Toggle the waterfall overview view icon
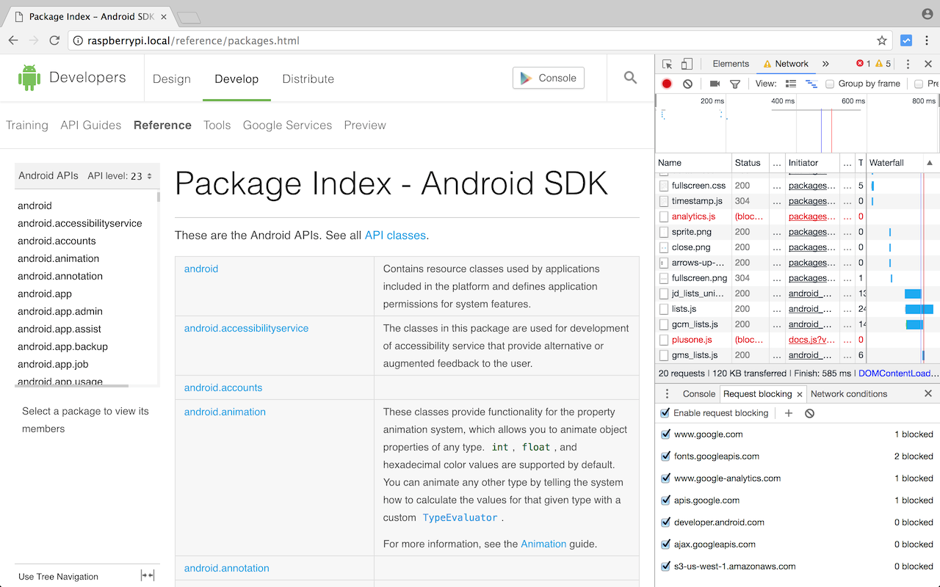 [x=811, y=84]
